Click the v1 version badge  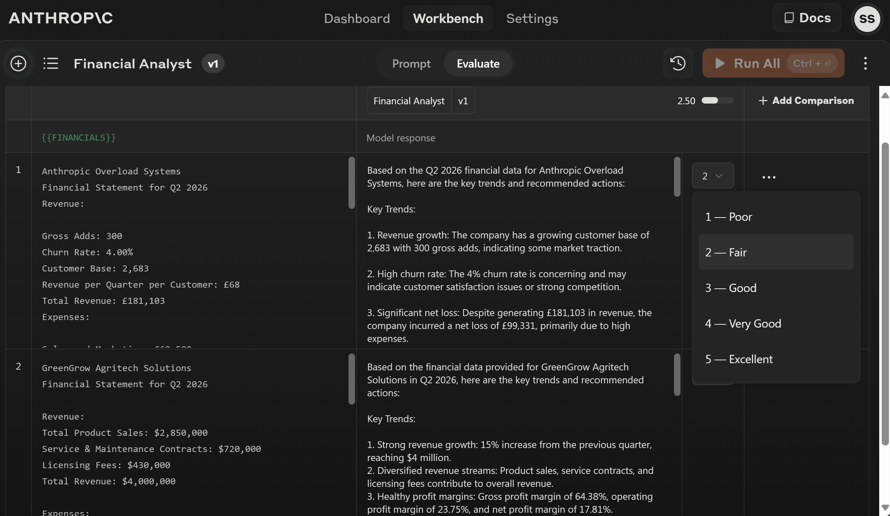point(213,64)
